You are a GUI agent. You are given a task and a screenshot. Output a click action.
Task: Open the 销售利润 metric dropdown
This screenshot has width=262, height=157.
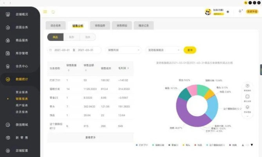click(x=123, y=50)
